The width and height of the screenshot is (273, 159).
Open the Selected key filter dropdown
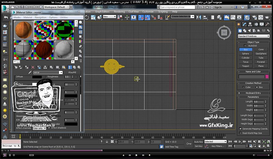click(215, 142)
